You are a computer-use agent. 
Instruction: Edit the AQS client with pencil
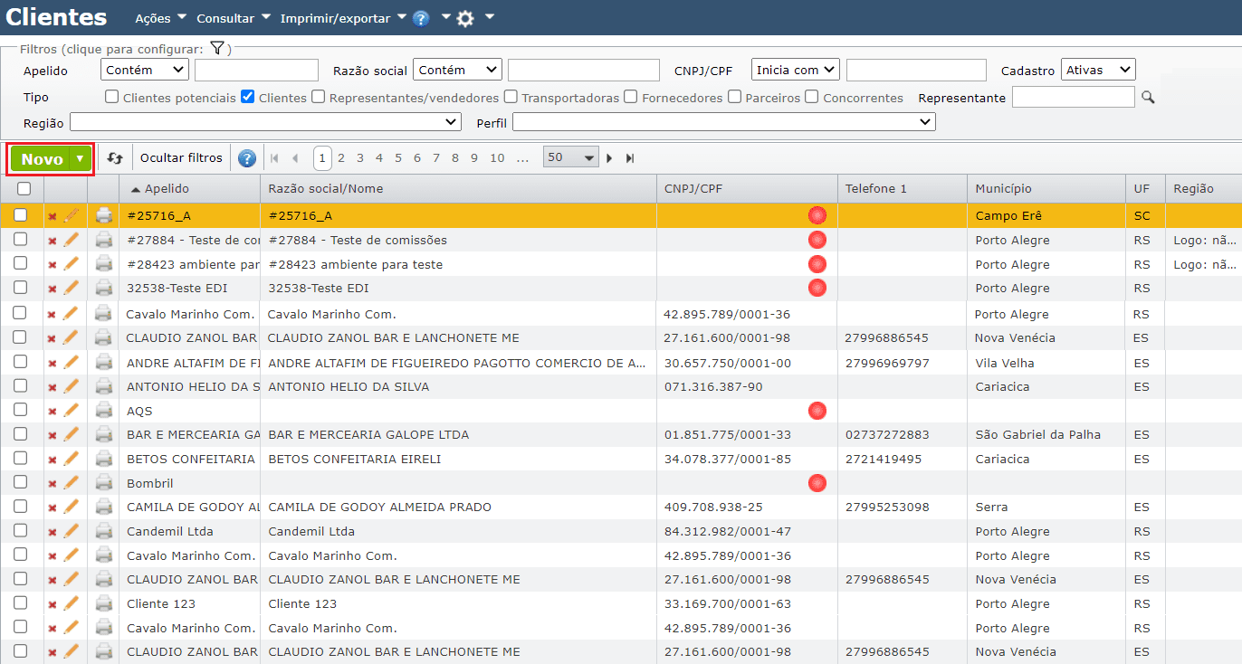tap(72, 410)
